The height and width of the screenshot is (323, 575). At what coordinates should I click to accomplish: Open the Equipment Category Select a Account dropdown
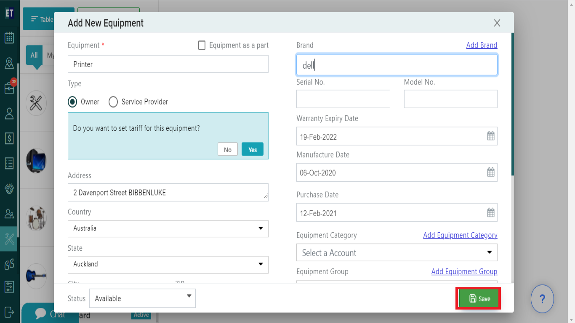point(397,252)
